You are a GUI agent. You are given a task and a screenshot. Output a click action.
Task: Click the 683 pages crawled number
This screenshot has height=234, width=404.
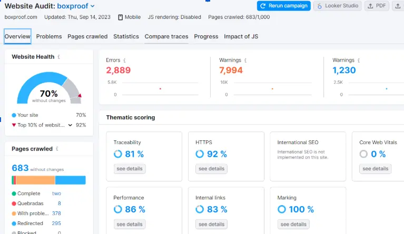click(x=20, y=168)
